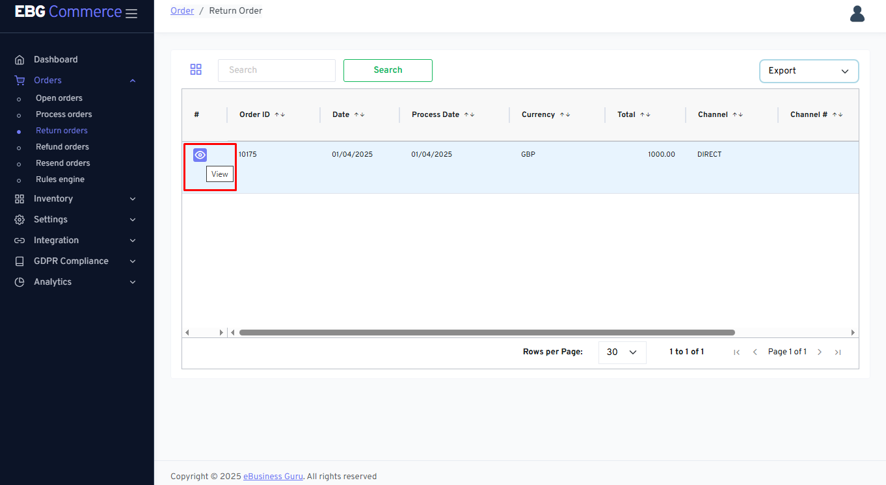
Task: Open the user profile avatar icon
Action: click(x=857, y=14)
